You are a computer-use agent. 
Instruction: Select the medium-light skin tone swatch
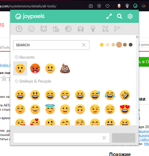tap(113, 45)
